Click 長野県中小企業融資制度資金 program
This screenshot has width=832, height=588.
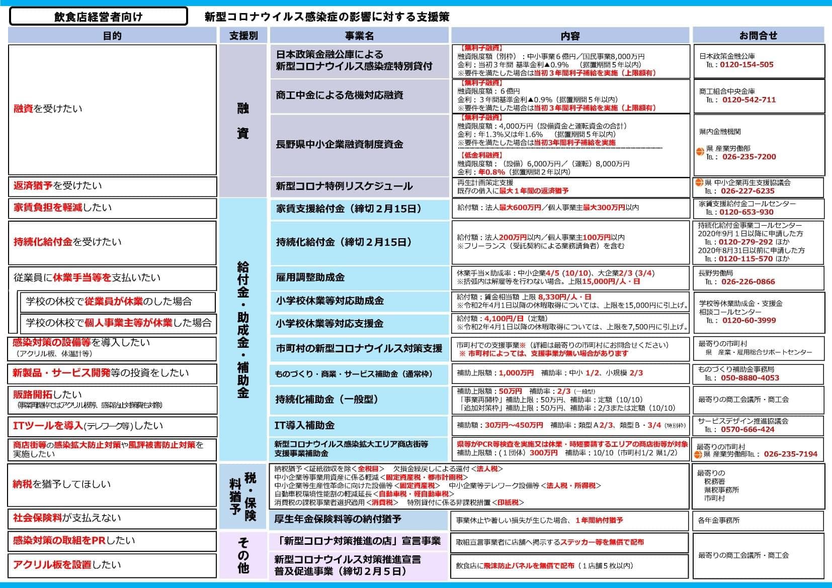pyautogui.click(x=359, y=145)
